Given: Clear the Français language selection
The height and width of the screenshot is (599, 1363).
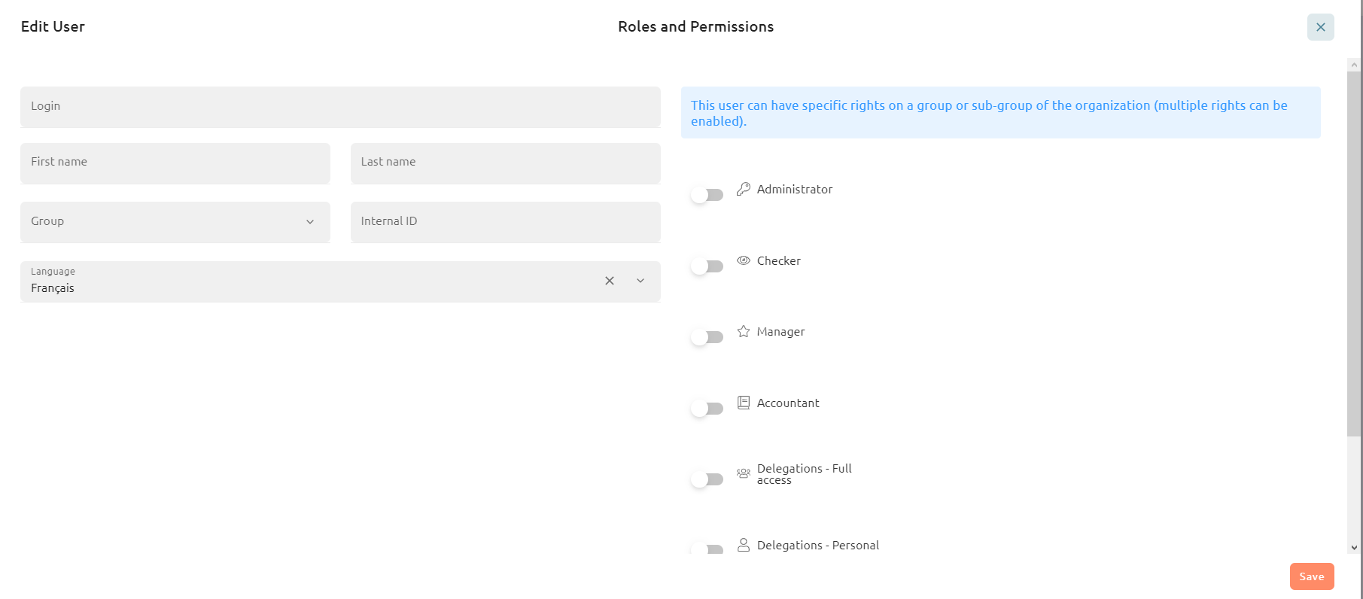Looking at the screenshot, I should 610,281.
